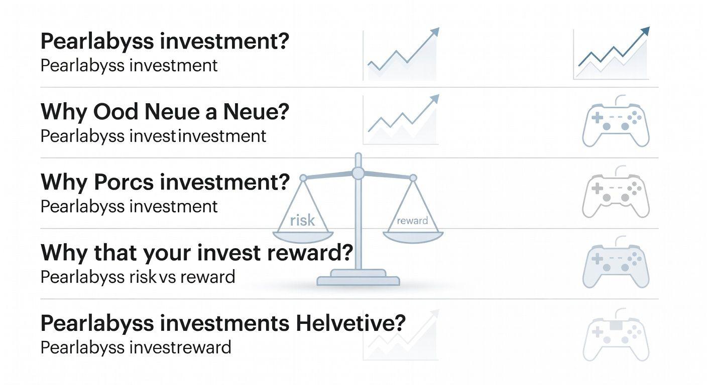This screenshot has width=707, height=385.
Task: Click the "Pearlabyss investreward" subtitle text
Action: click(x=136, y=347)
